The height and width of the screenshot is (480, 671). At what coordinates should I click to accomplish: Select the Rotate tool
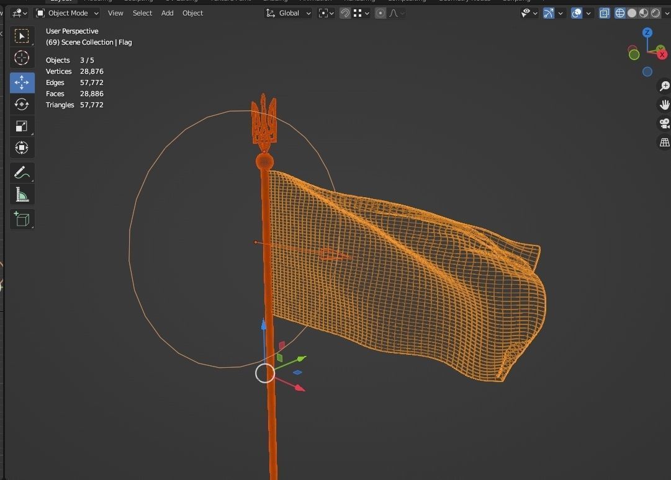click(x=22, y=104)
